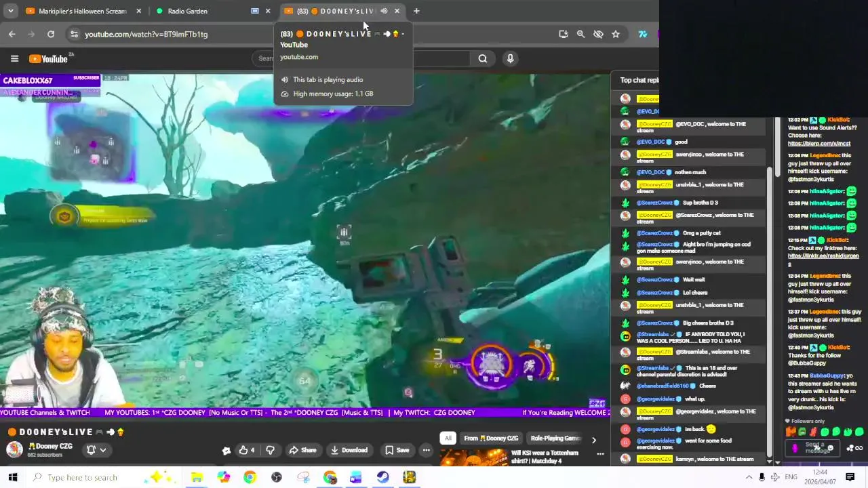Dislike the video
868x488 pixels.
270,450
